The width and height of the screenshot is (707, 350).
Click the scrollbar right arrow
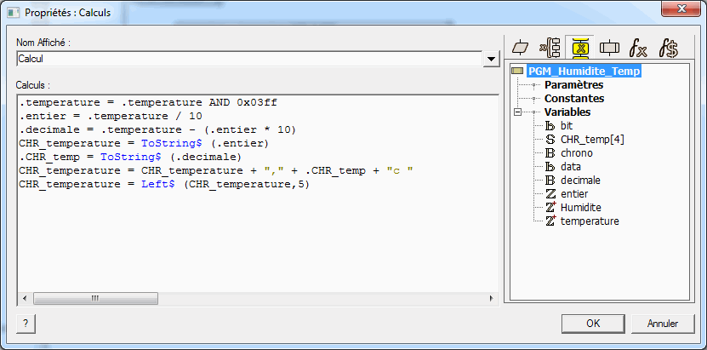tap(492, 298)
